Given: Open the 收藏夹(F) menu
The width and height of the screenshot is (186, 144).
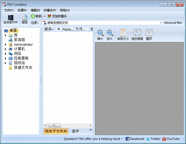Looking at the screenshot, I should tap(50, 10).
